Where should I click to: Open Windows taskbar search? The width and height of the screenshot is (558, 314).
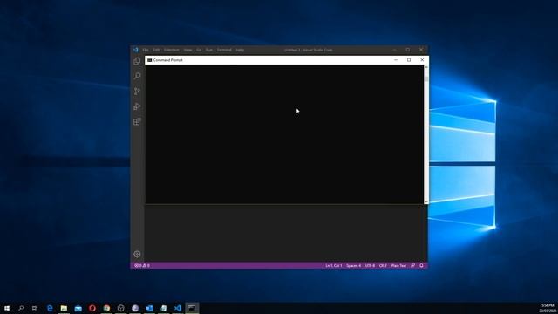21,308
